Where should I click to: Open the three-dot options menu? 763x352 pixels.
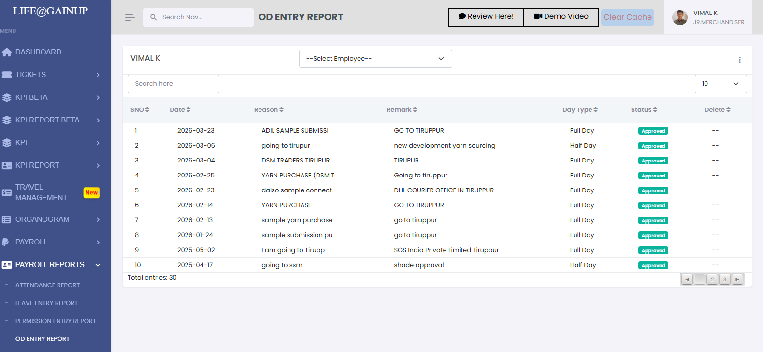pos(739,60)
